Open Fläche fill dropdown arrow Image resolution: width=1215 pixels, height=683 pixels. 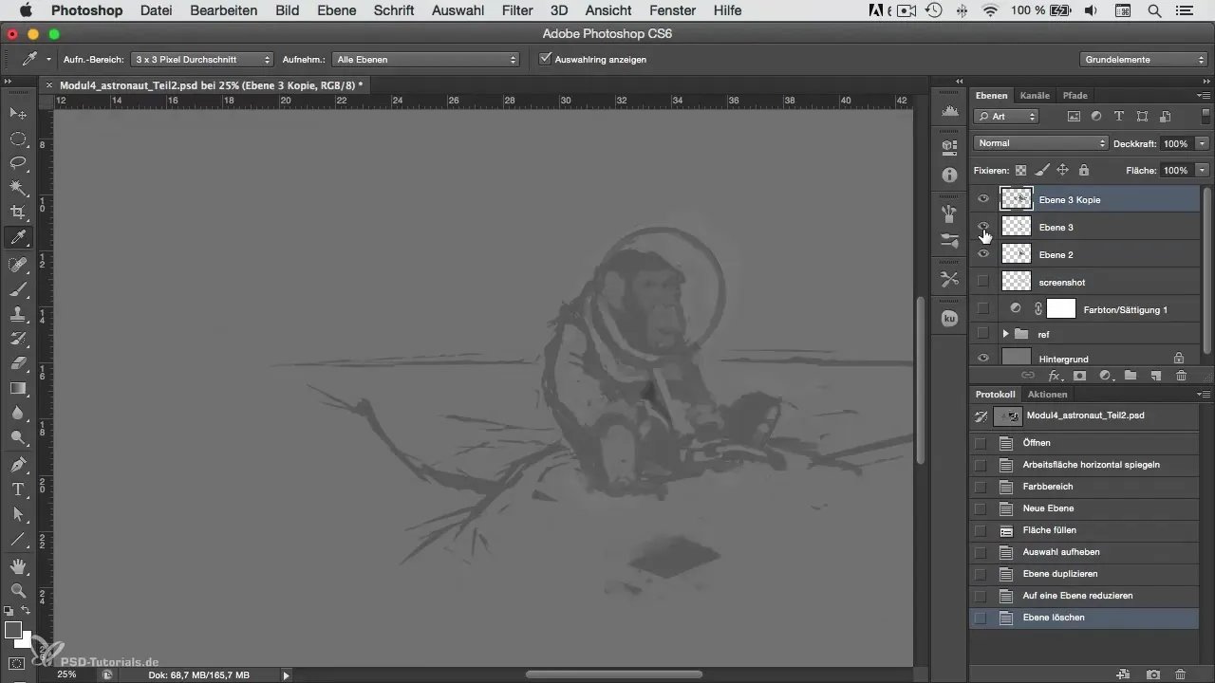1203,171
